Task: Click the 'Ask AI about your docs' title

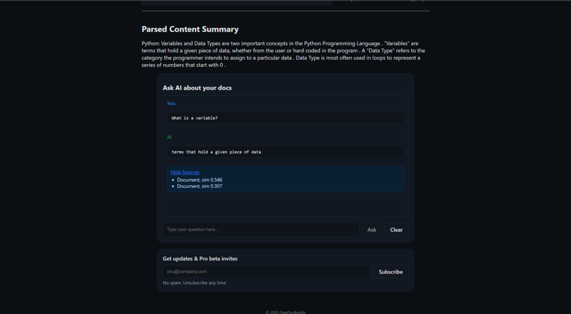Action: [x=197, y=87]
